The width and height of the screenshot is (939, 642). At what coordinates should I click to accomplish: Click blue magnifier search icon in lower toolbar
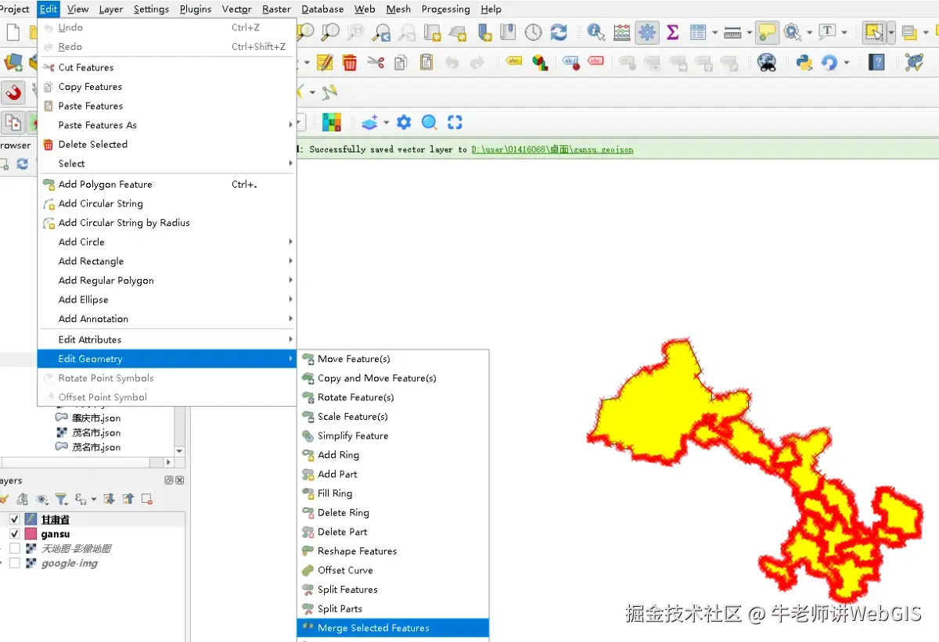pyautogui.click(x=430, y=122)
